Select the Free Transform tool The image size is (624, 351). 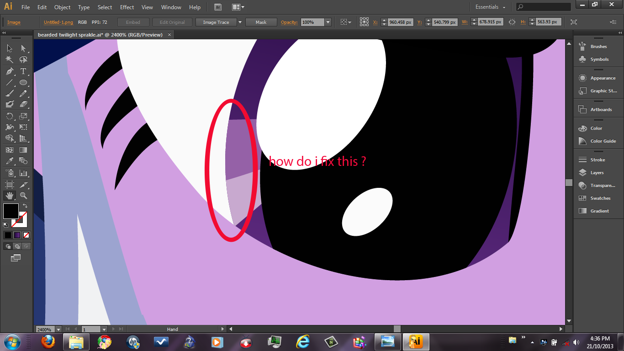[23, 127]
